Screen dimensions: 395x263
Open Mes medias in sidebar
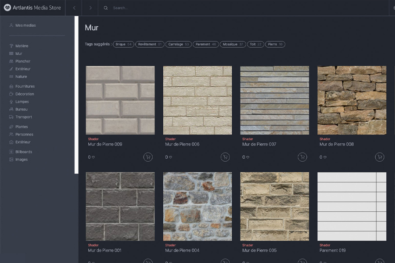pyautogui.click(x=25, y=25)
